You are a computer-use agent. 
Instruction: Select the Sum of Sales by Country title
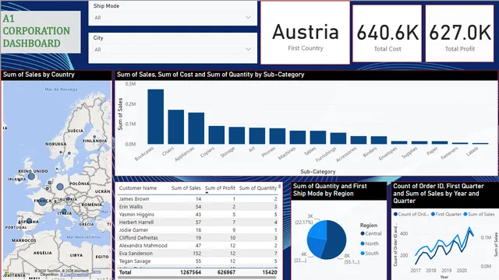38,75
